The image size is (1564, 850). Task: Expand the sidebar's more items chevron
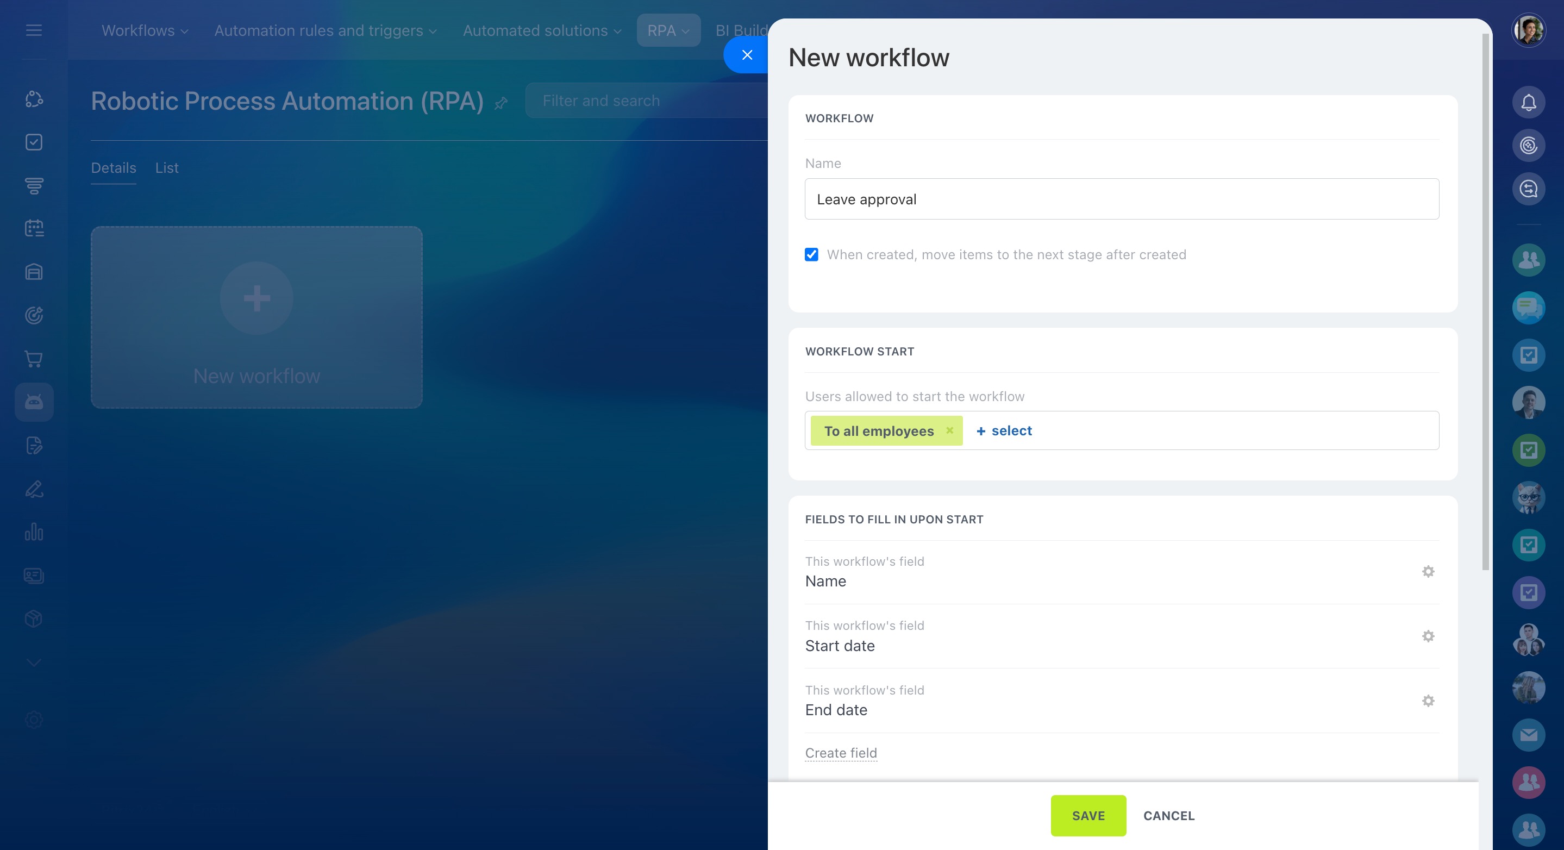[x=34, y=662]
